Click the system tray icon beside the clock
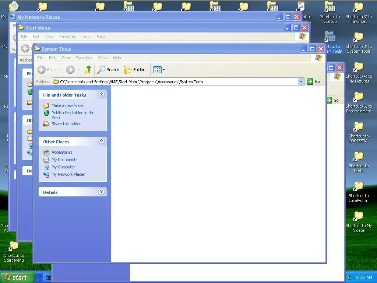Viewport: 377px width, 283px height. [x=350, y=278]
